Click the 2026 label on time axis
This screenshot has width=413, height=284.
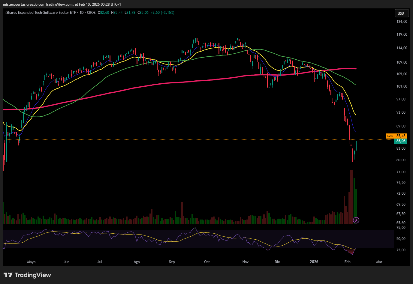click(x=314, y=262)
